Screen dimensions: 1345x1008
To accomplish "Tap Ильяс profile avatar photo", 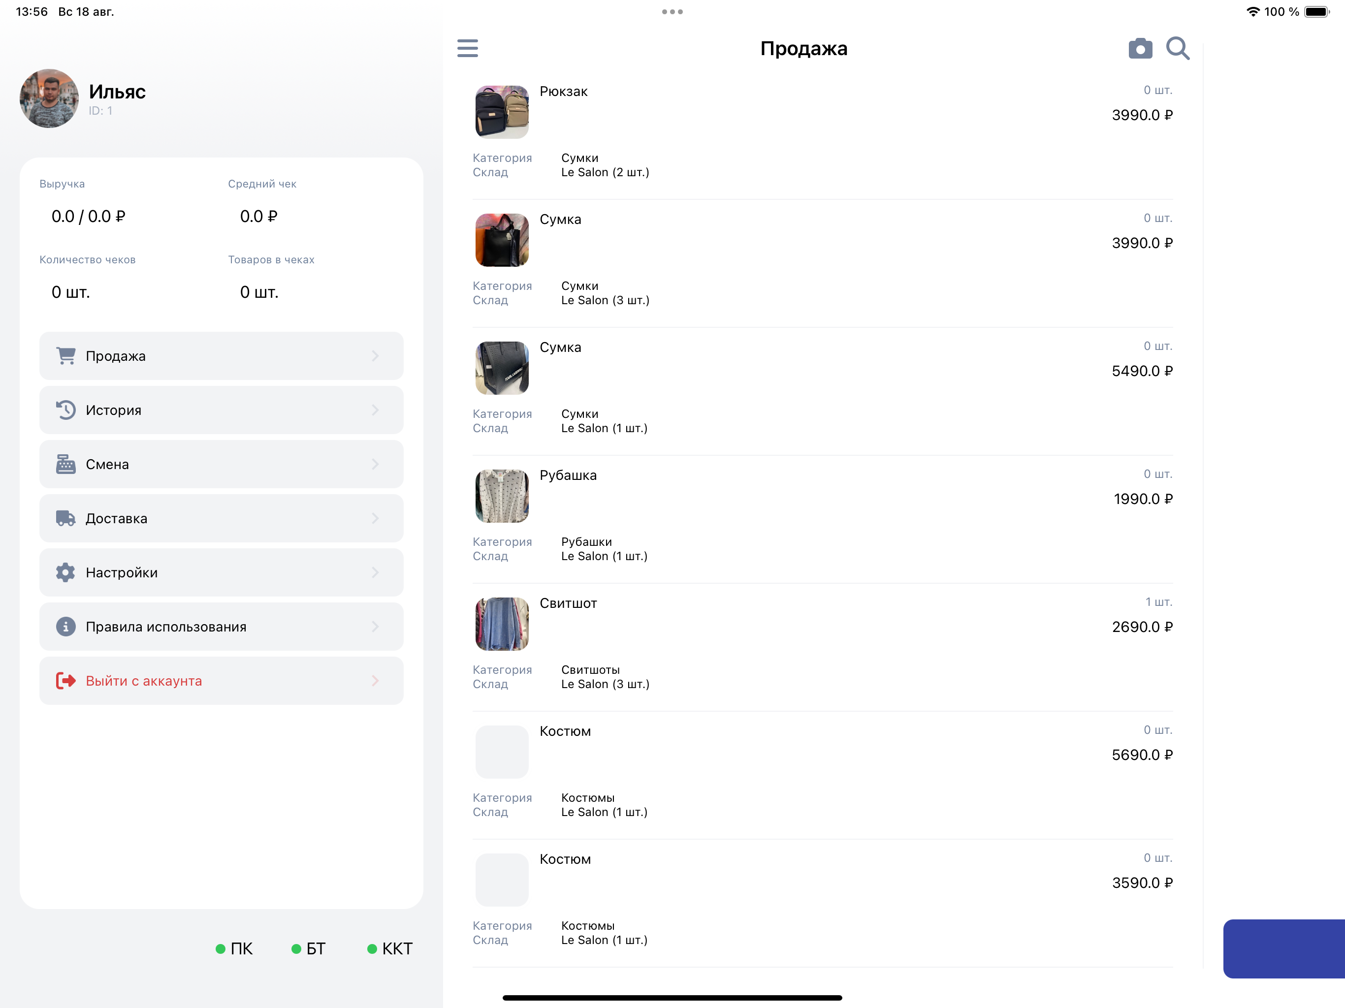I will [49, 98].
